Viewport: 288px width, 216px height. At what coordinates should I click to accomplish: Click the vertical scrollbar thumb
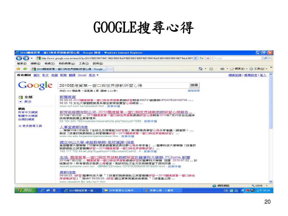pos(271,103)
